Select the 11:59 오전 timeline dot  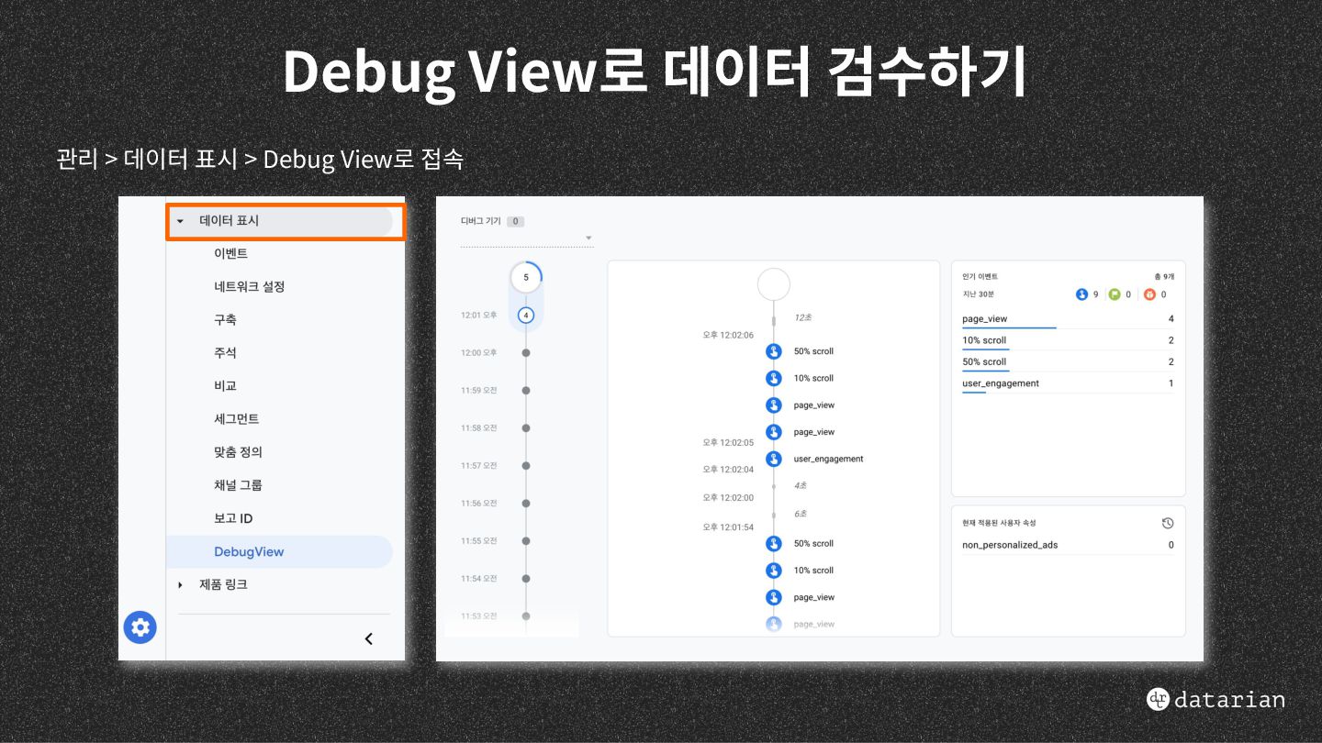pyautogui.click(x=526, y=390)
